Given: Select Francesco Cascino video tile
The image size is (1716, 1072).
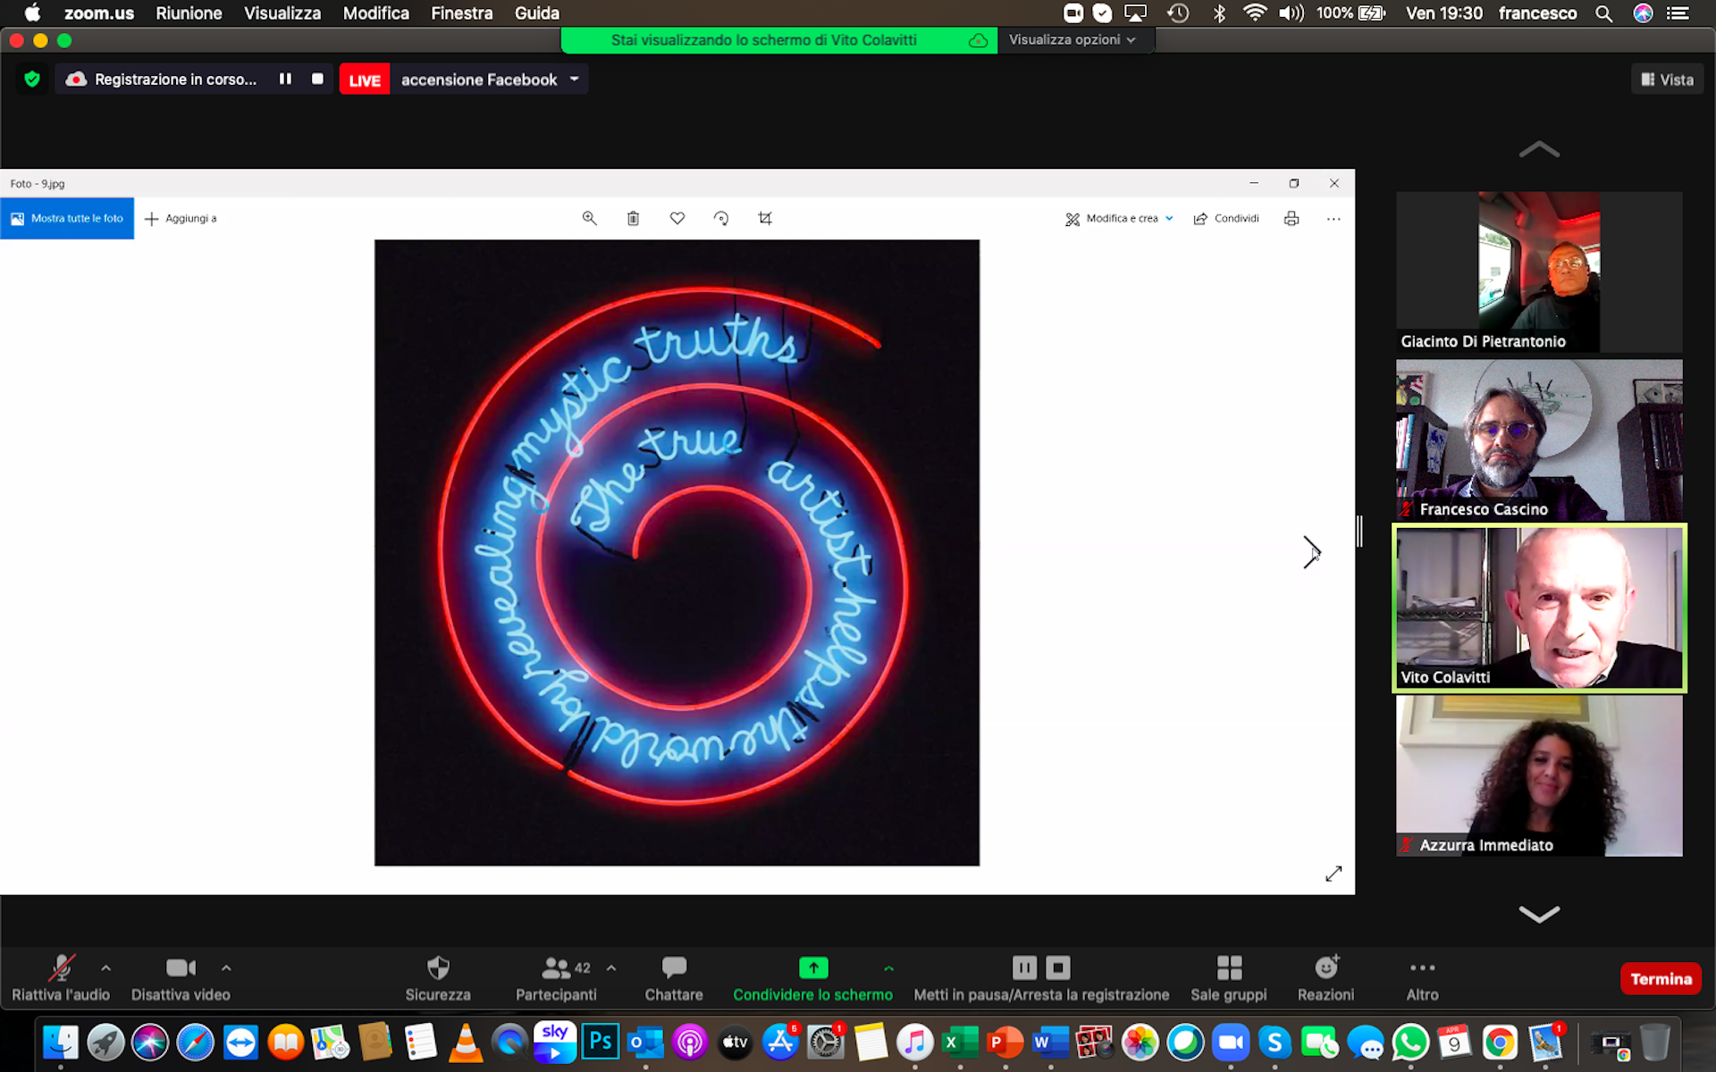Looking at the screenshot, I should [x=1539, y=440].
